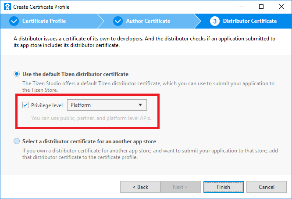
Task: Click the greyed-out Next > button
Action: (180, 187)
